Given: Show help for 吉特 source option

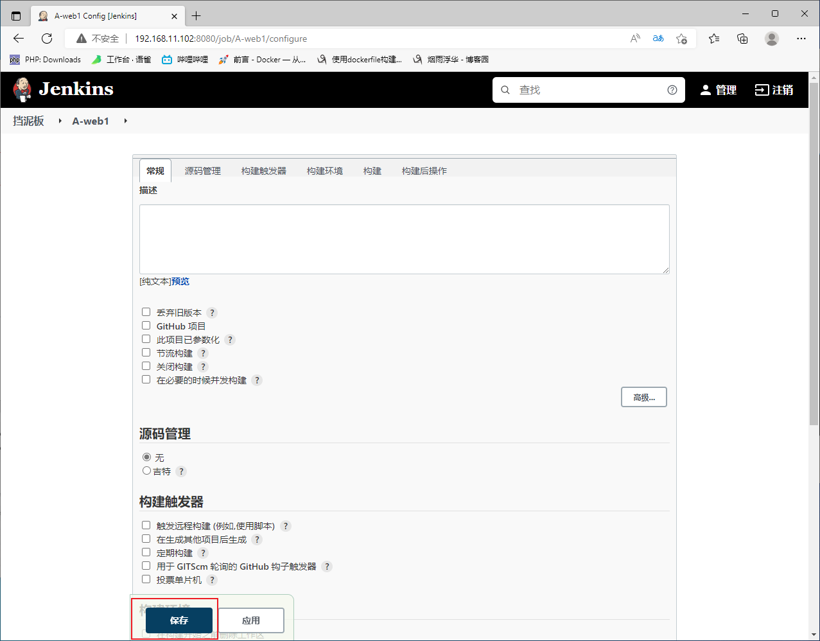Looking at the screenshot, I should click(181, 471).
